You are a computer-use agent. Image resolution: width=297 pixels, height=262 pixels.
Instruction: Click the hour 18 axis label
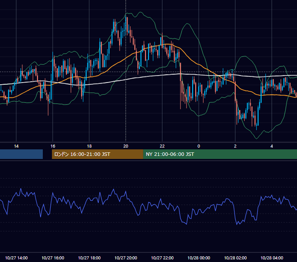click(x=89, y=146)
